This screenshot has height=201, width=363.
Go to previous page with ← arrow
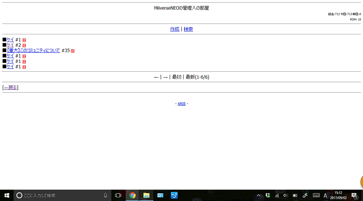tap(156, 77)
